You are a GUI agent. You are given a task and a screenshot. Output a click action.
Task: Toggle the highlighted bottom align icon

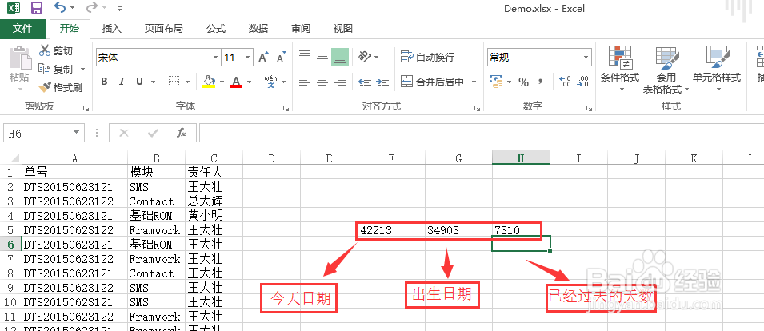340,57
